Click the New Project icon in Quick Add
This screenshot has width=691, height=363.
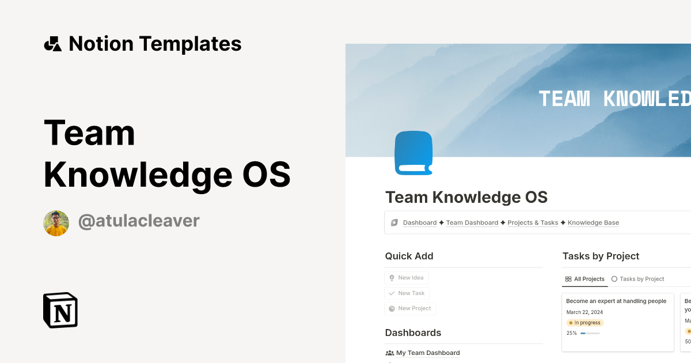[x=391, y=308]
